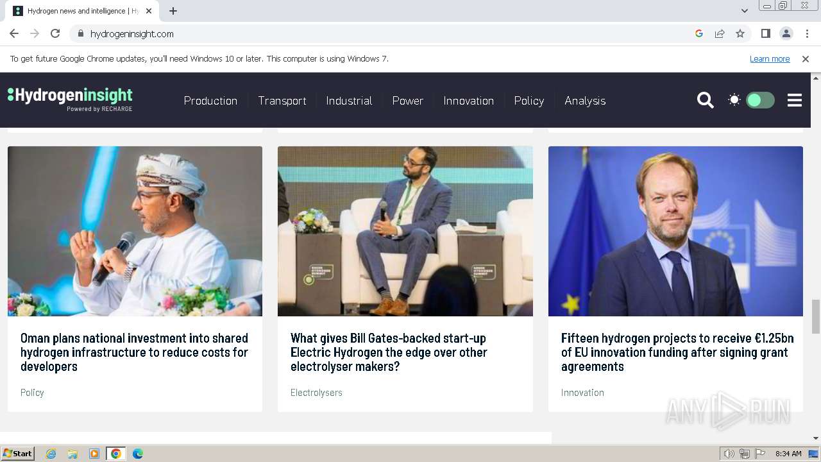
Task: Click the page vertical scrollbar thumb
Action: (x=815, y=316)
